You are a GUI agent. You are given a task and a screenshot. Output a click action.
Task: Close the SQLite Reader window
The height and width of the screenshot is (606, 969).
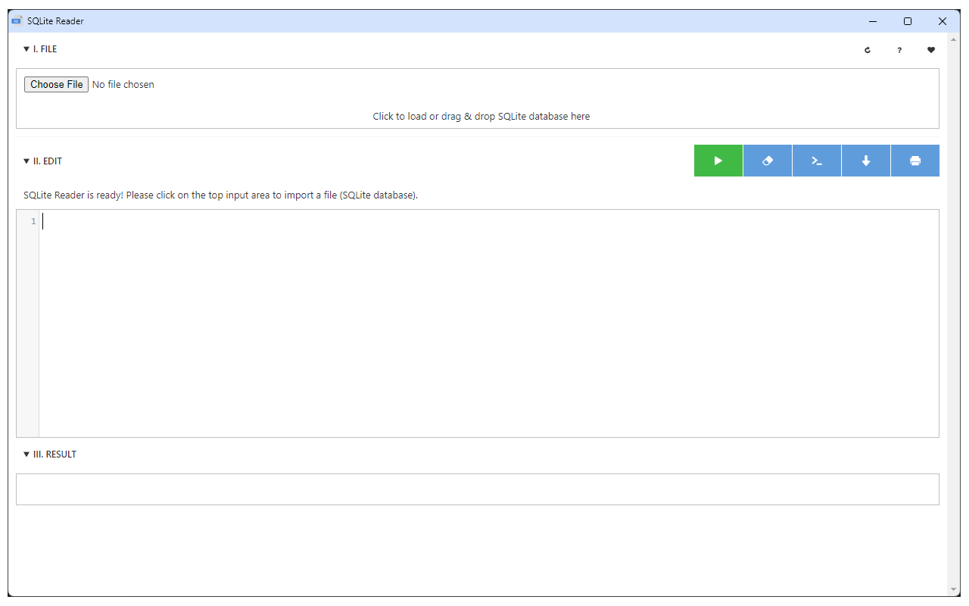pos(943,21)
